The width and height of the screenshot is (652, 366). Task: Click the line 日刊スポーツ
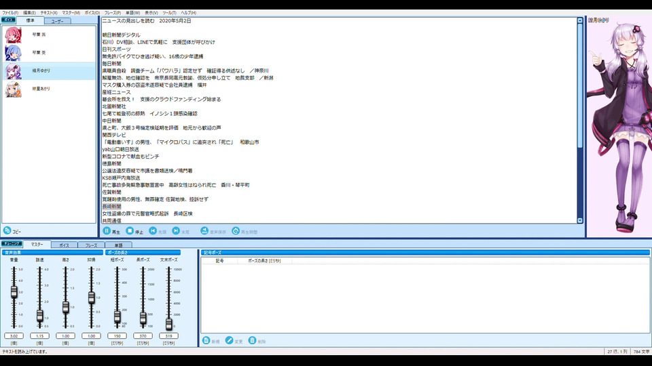[116, 49]
